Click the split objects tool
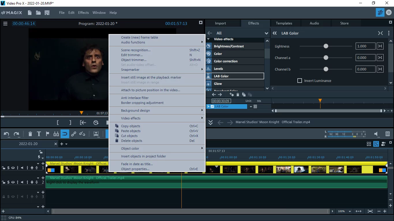Screen dimensions: 394x221 tap(56, 134)
